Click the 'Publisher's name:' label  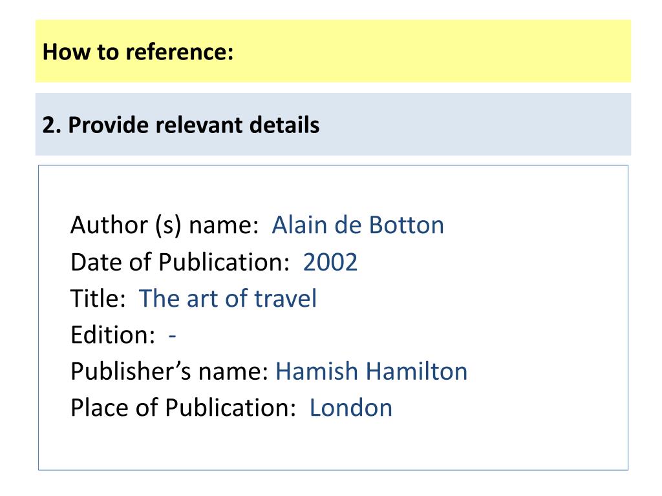tap(169, 371)
